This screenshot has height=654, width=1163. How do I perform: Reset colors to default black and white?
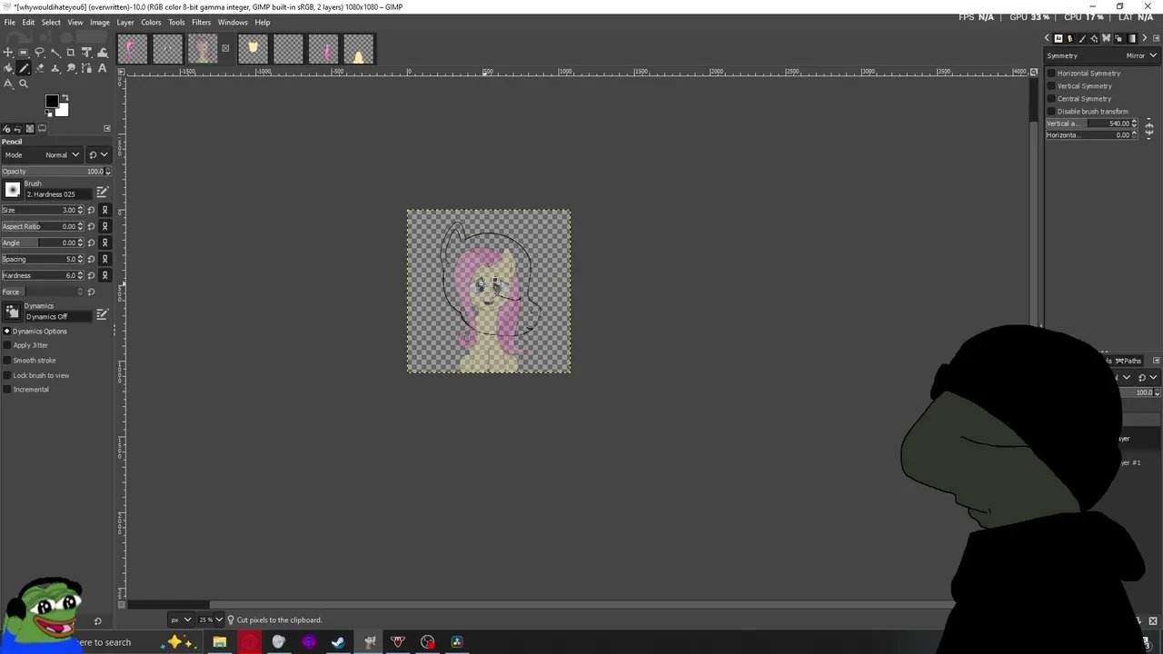(x=48, y=113)
